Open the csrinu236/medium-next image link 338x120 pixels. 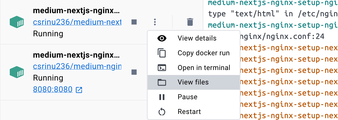pos(77,22)
